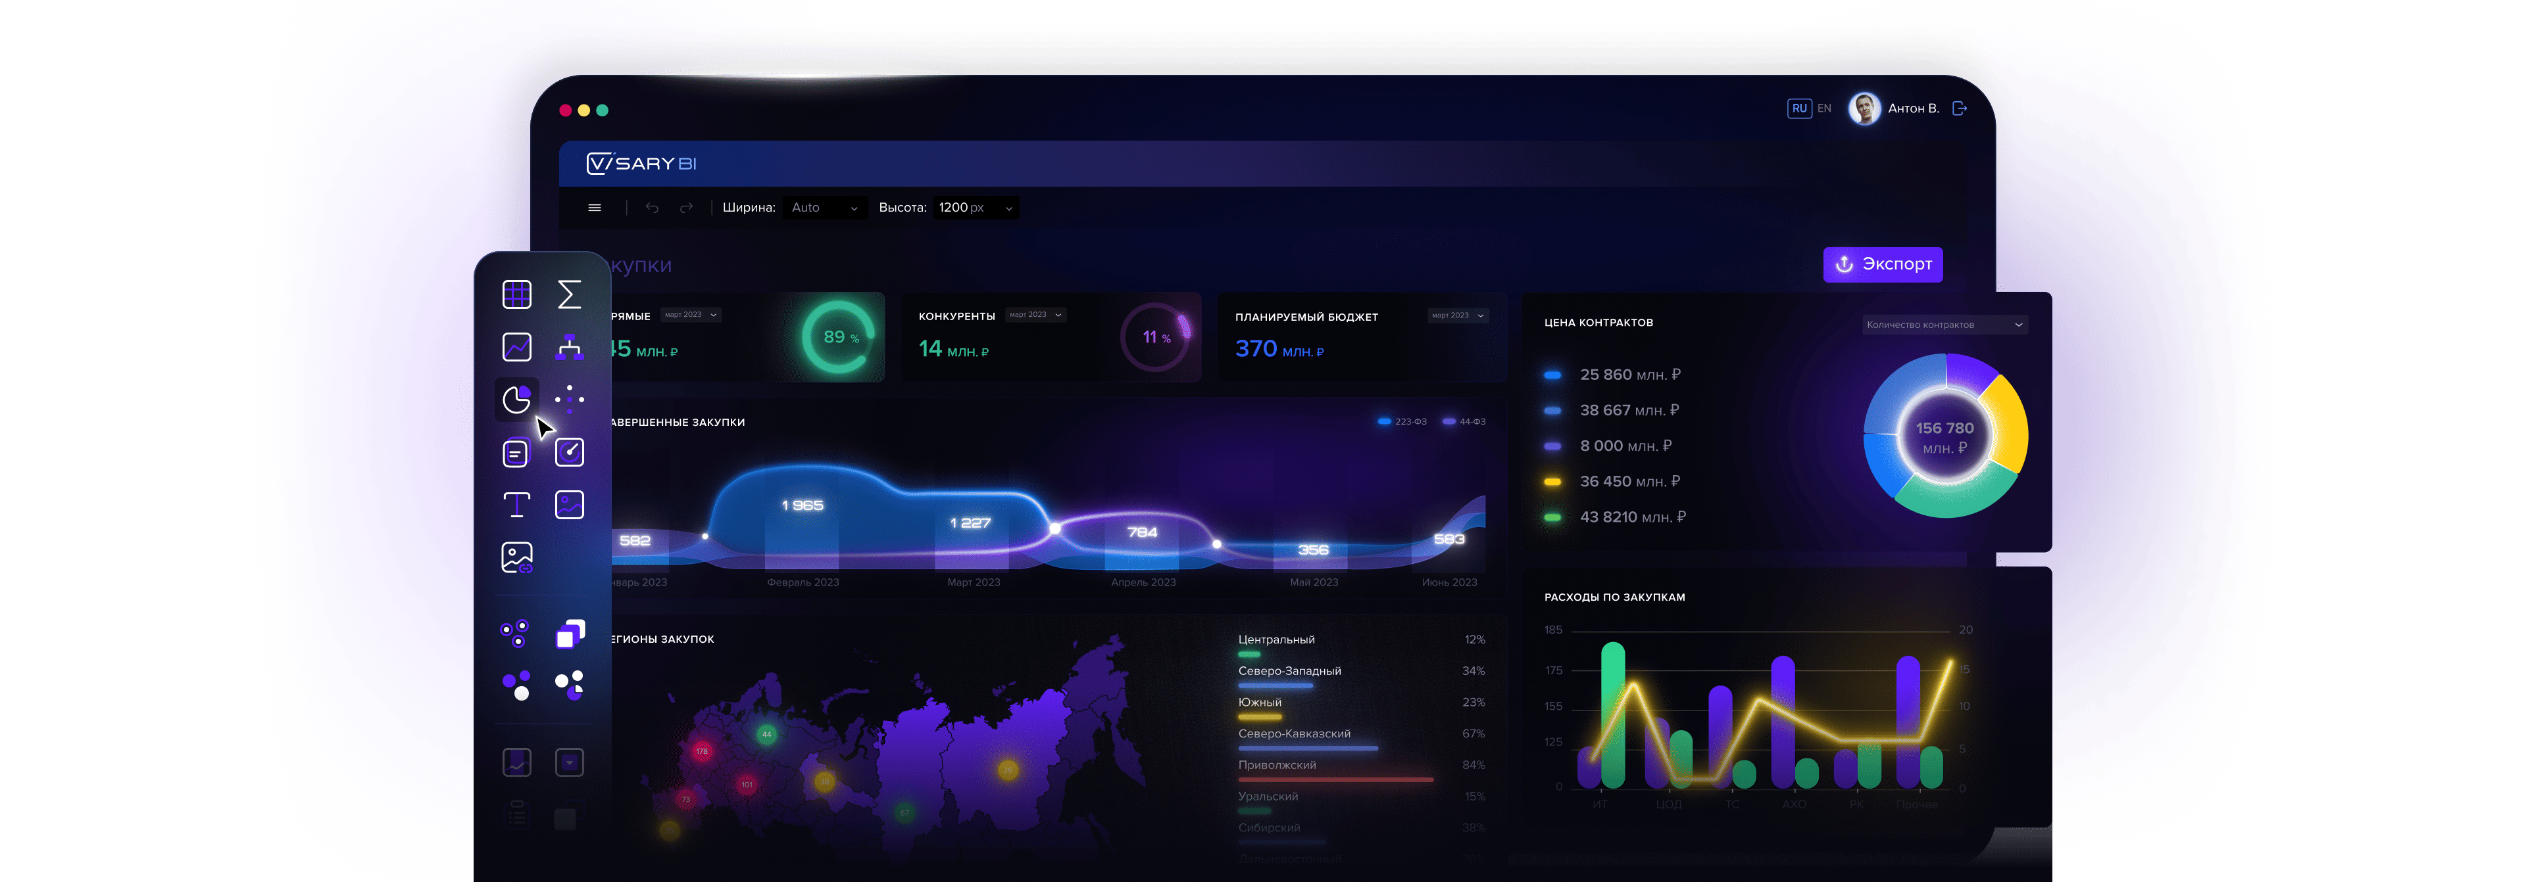Screen dimensions: 2526x882
Task: Select the hierarchy tree widget icon
Action: [570, 347]
